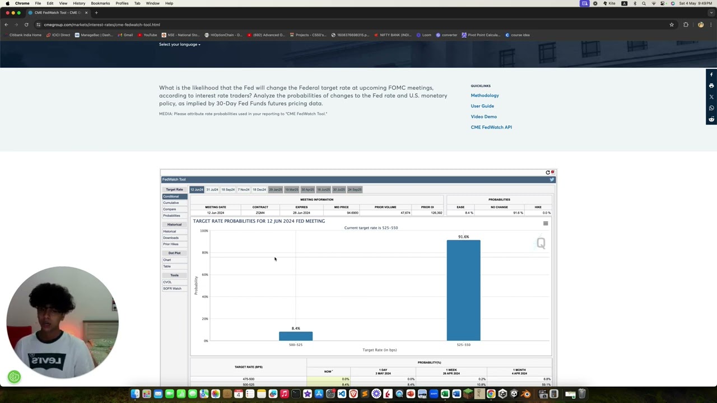Open Visual Studio Code from the Dock

(342, 394)
